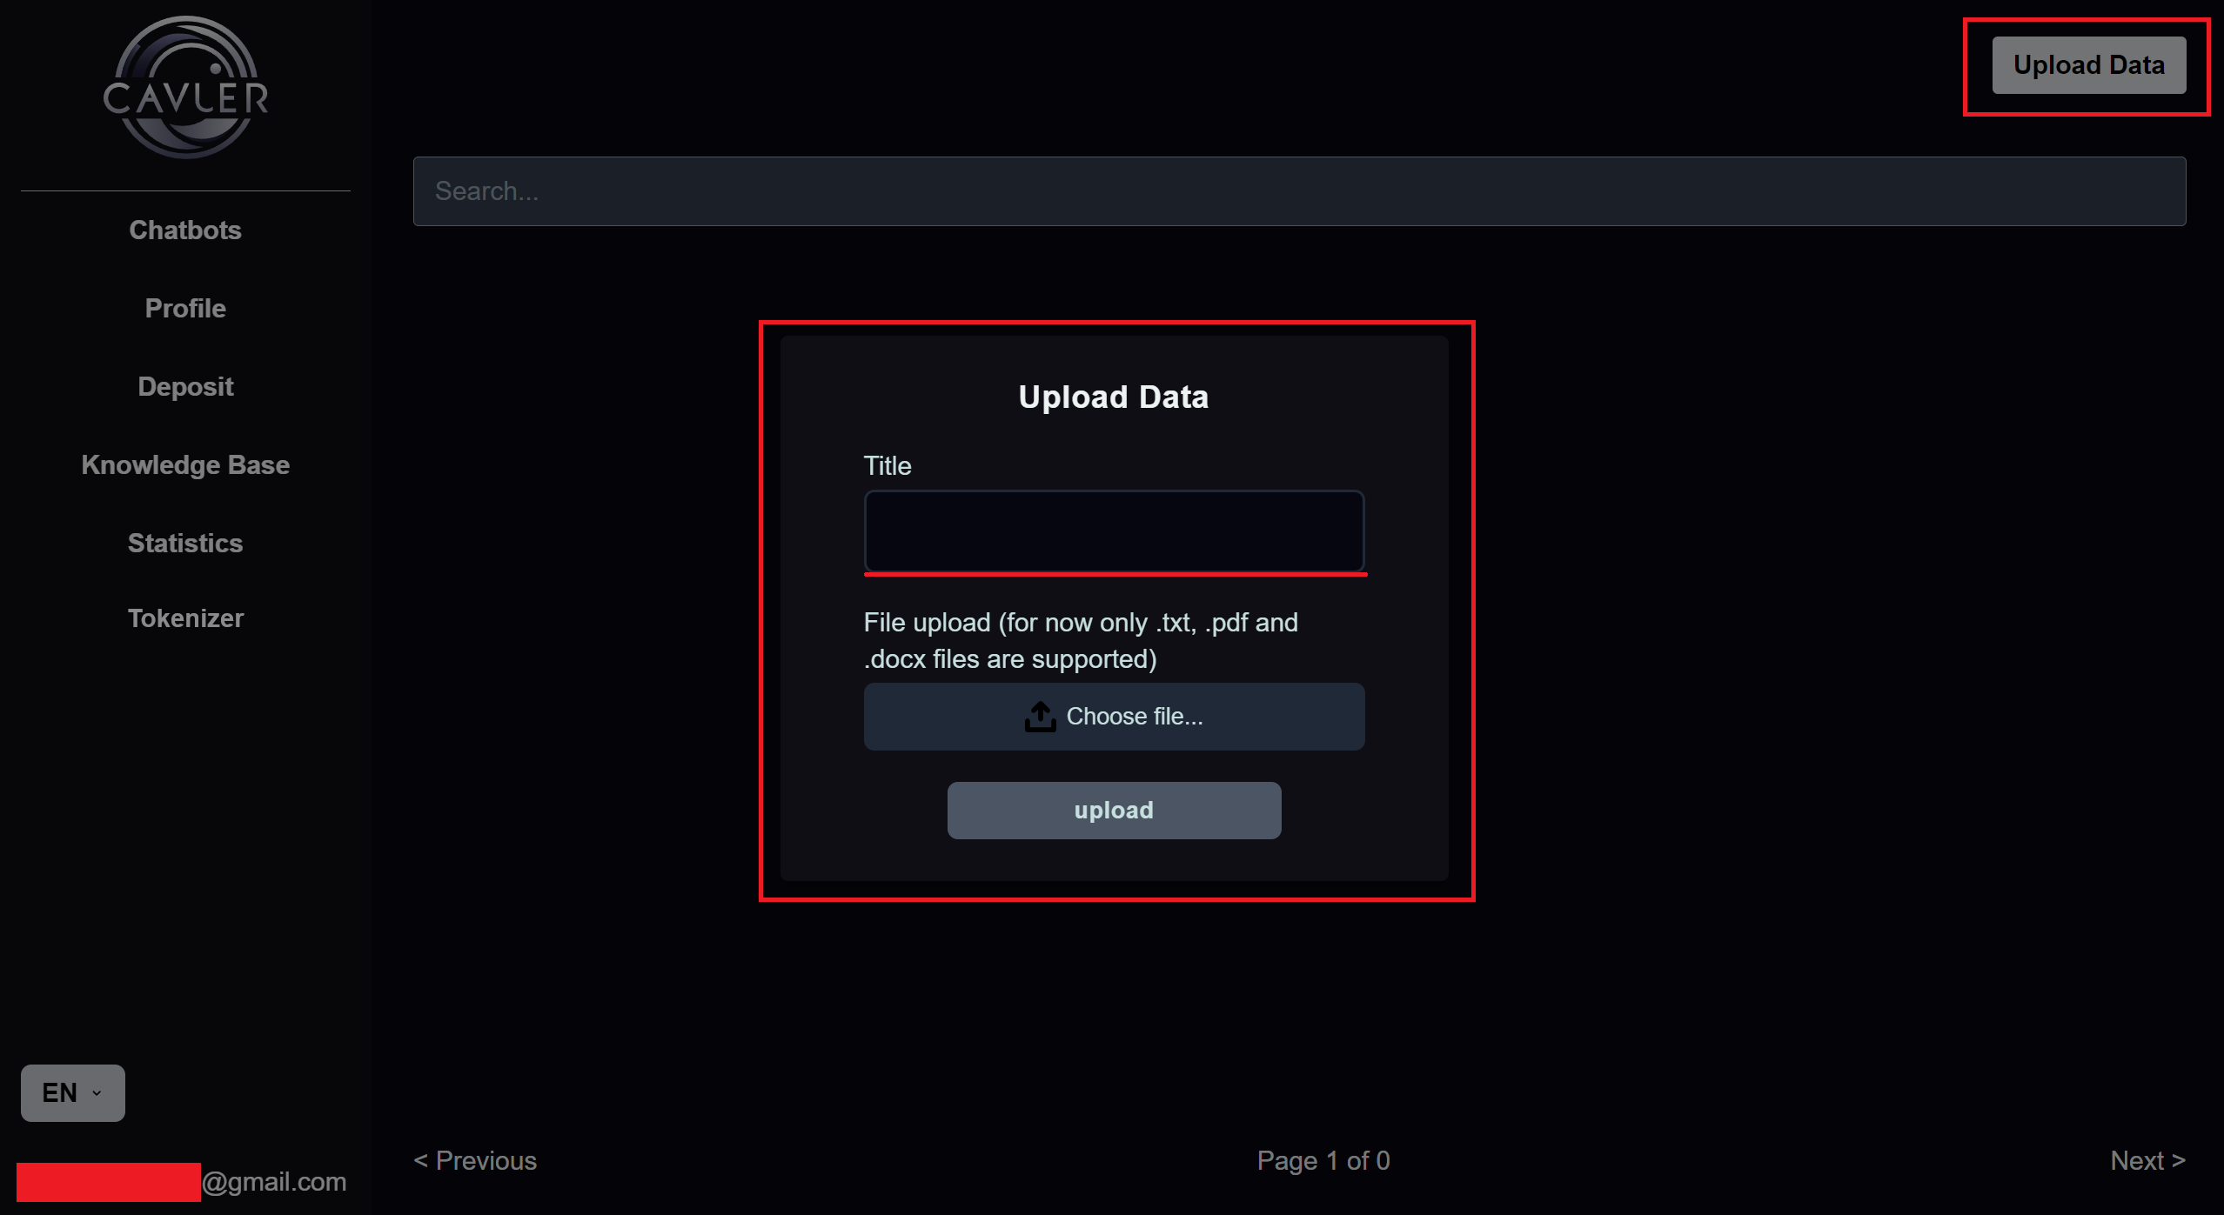Viewport: 2224px width, 1215px height.
Task: Click the Choose file button
Action: coord(1114,715)
